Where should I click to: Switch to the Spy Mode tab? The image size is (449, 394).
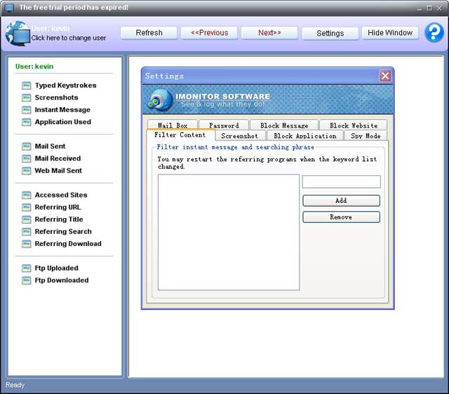coord(366,135)
